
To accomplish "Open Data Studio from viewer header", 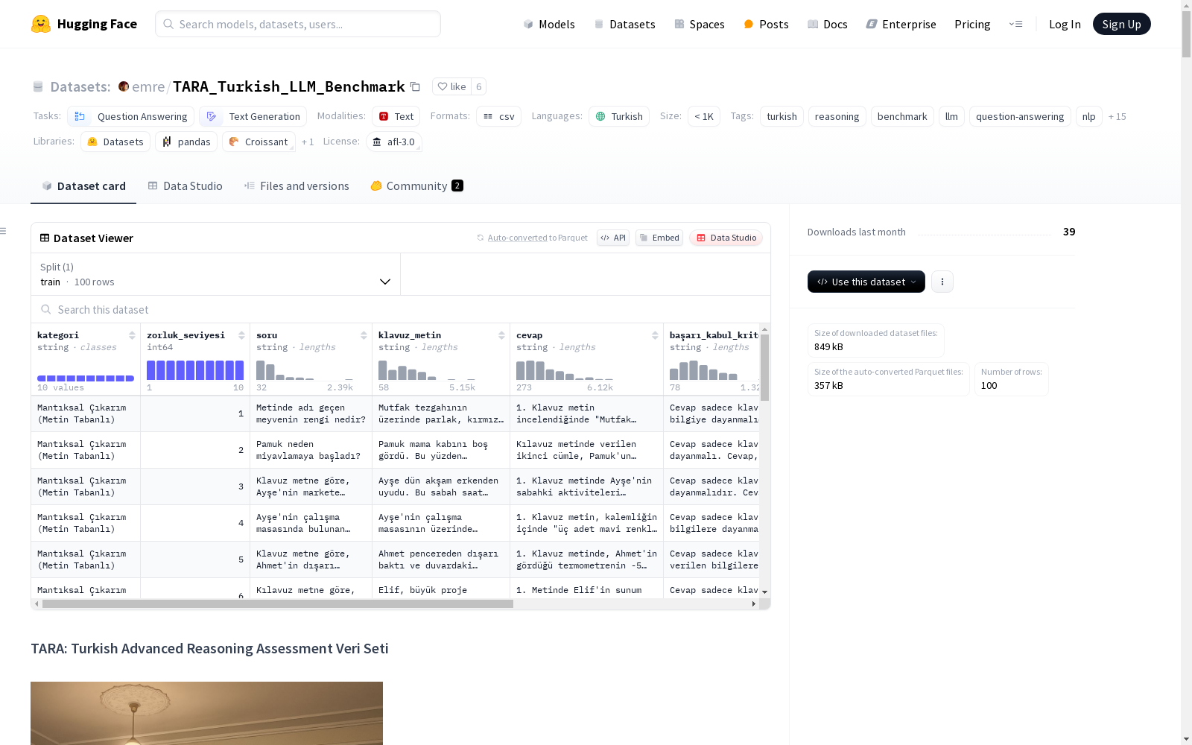I will tap(726, 238).
